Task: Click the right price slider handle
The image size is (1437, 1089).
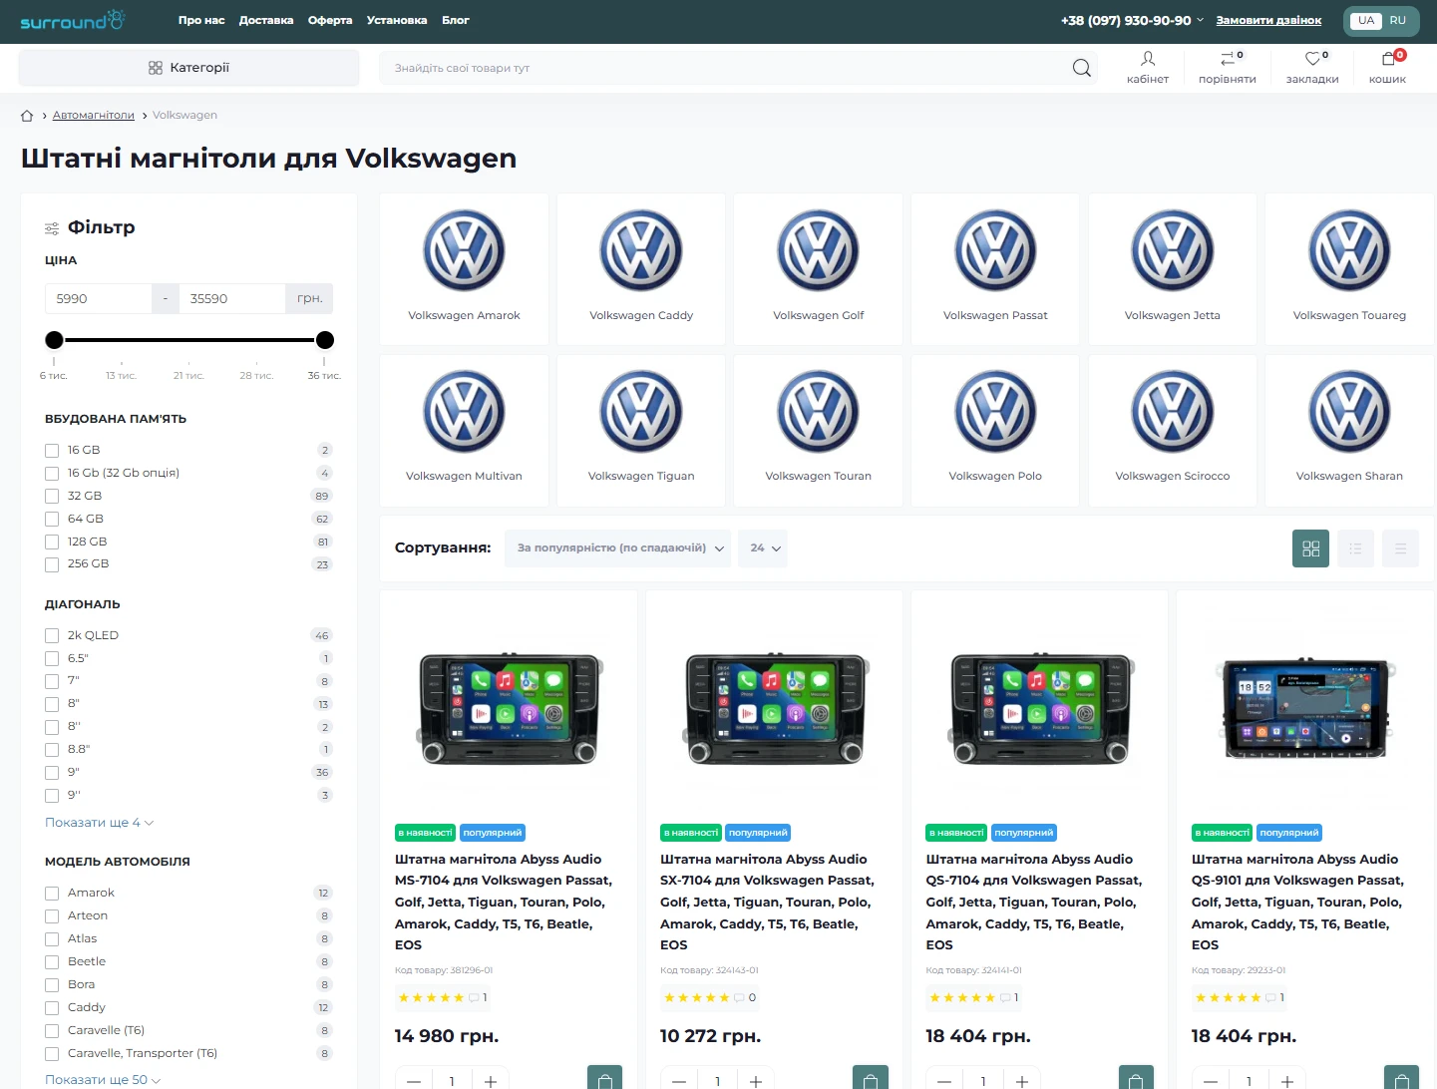Action: pyautogui.click(x=325, y=340)
